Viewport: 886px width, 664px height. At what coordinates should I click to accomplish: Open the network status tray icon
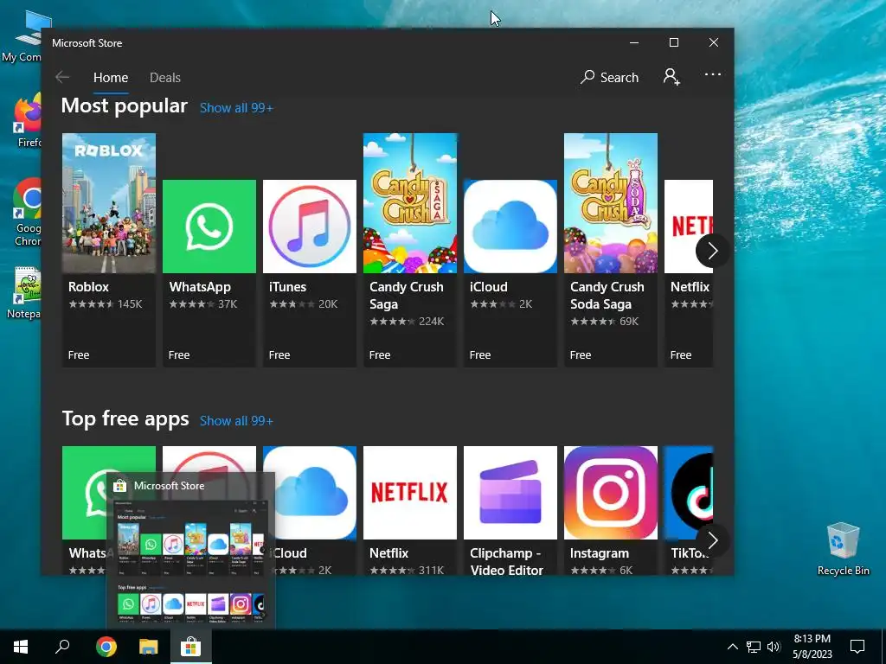754,647
